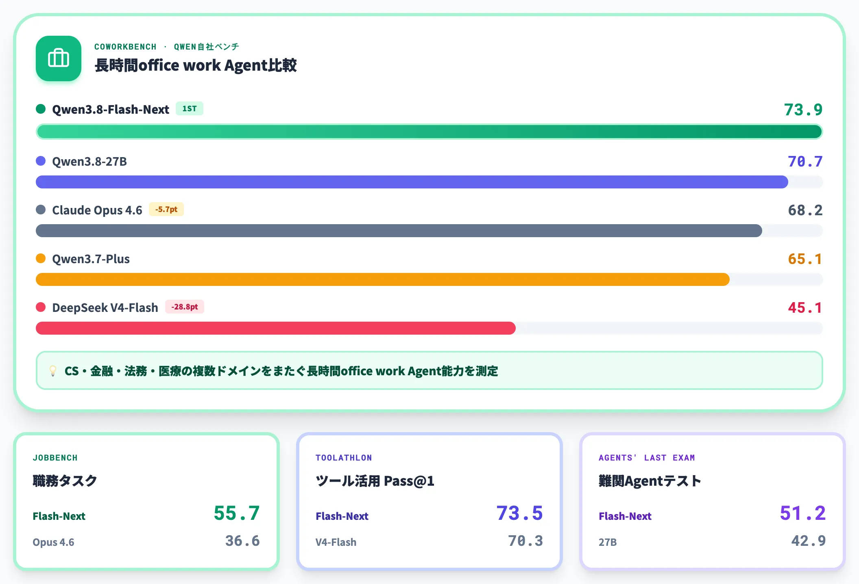Click the 36.6 score
Image resolution: width=859 pixels, height=584 pixels.
coord(243,541)
